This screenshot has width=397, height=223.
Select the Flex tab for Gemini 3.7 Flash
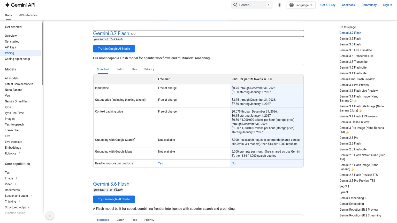pyautogui.click(x=134, y=69)
